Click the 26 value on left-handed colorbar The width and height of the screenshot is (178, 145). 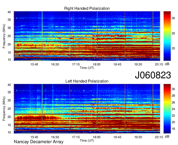(x=173, y=102)
